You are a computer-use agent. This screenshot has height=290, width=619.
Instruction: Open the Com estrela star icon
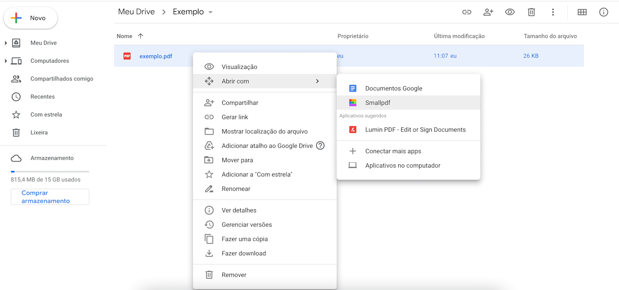pyautogui.click(x=16, y=115)
